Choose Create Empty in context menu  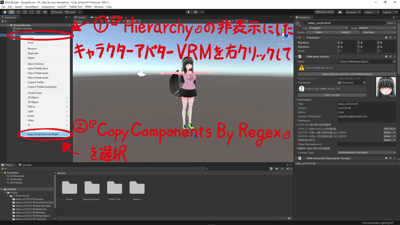pos(34,93)
